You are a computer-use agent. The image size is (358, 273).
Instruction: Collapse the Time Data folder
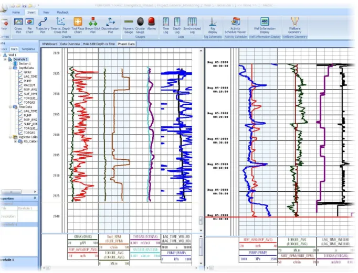10,107
